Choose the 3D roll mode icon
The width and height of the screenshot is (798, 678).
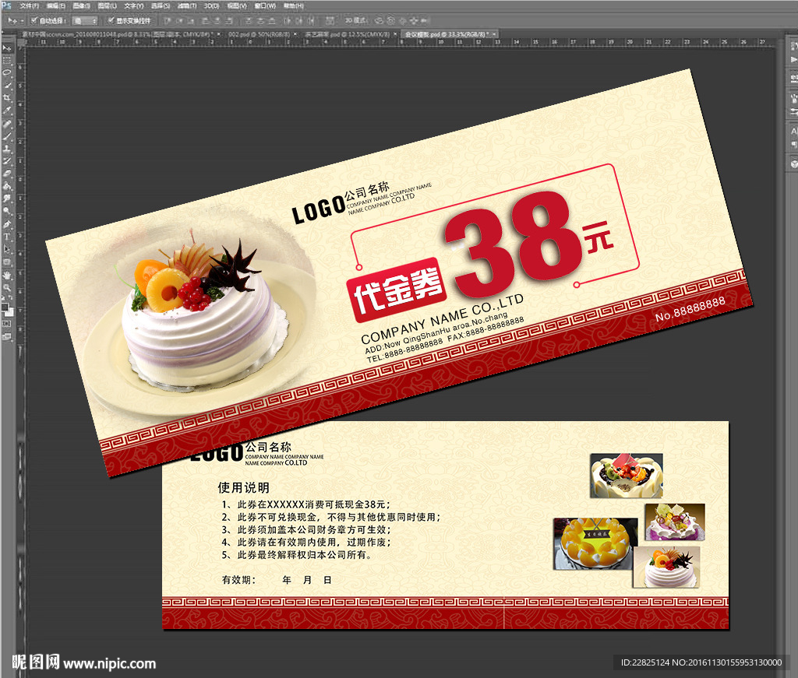(391, 20)
